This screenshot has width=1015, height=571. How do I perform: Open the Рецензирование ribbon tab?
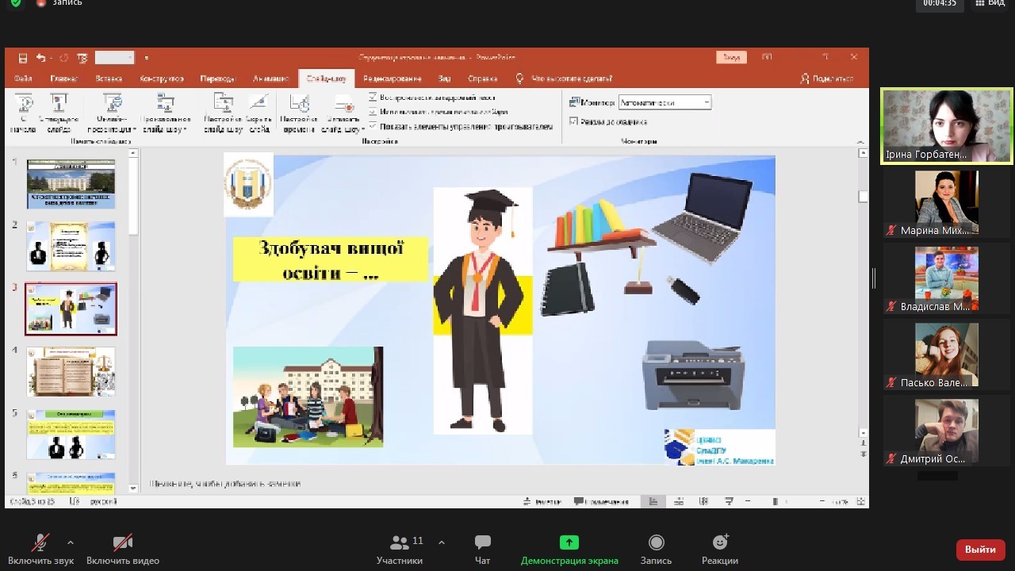click(393, 79)
